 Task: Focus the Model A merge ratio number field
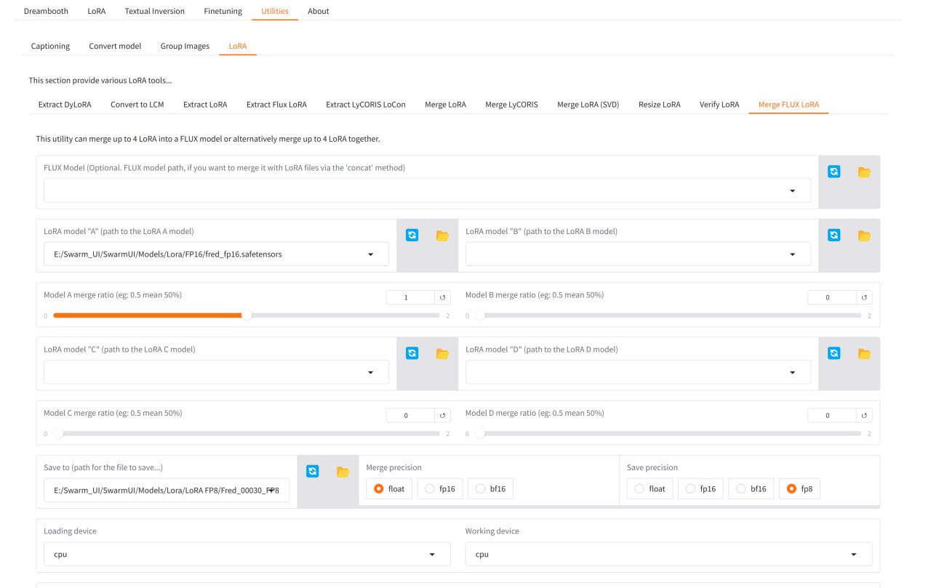click(410, 297)
